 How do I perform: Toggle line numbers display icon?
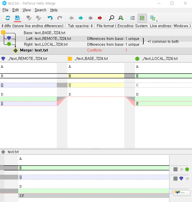pyautogui.click(x=133, y=18)
